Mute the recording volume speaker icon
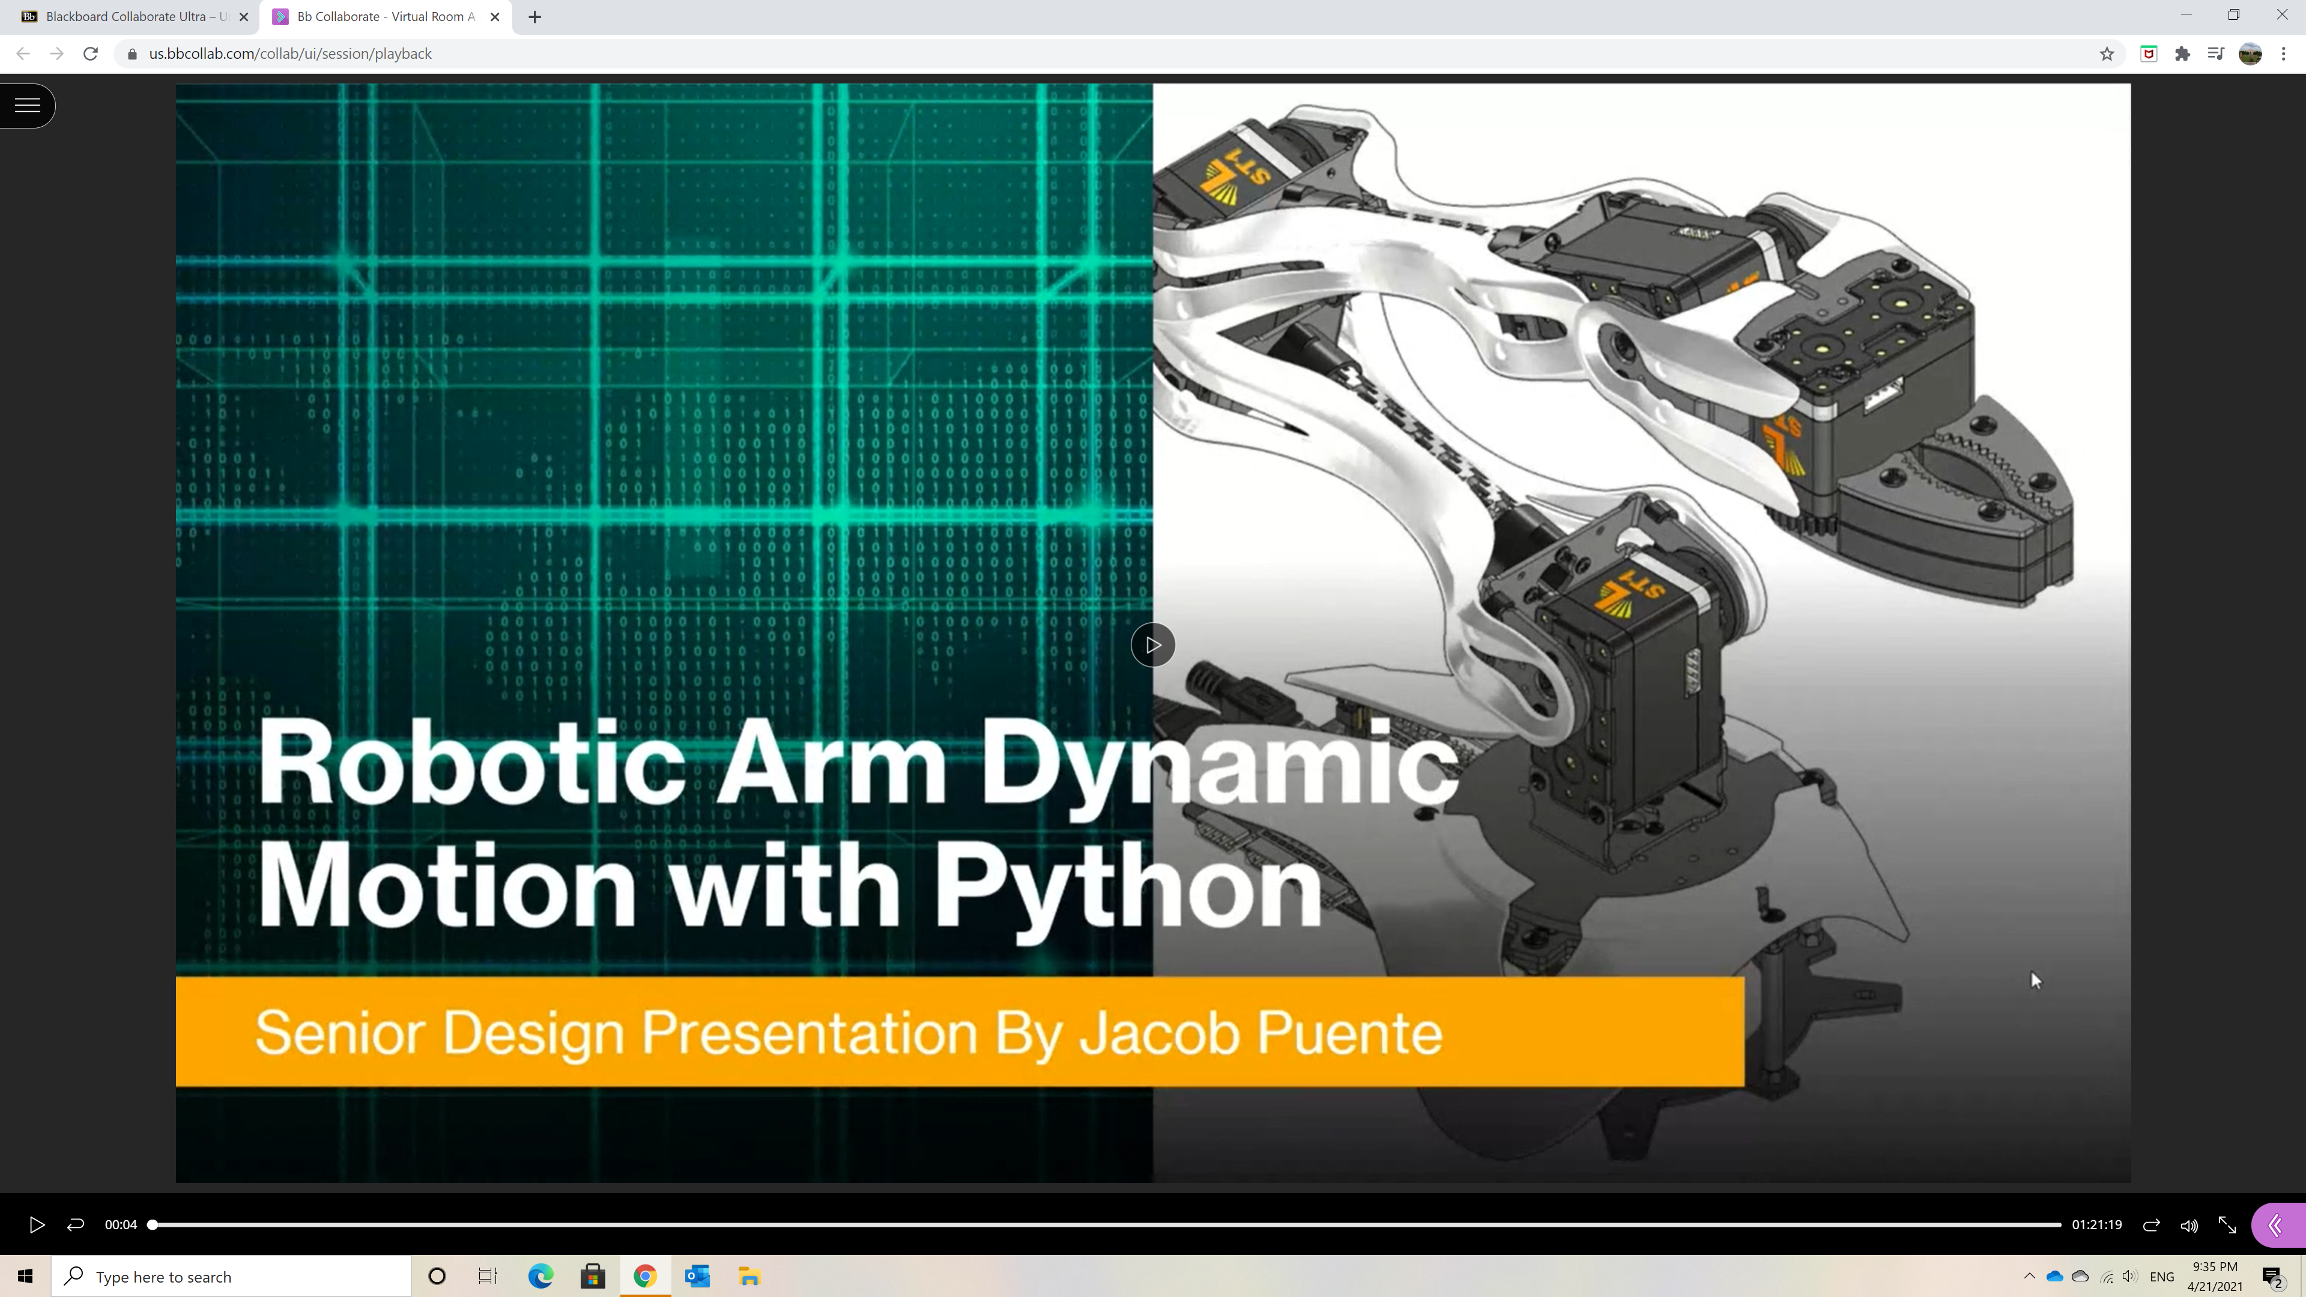The image size is (2306, 1297). (x=2189, y=1226)
